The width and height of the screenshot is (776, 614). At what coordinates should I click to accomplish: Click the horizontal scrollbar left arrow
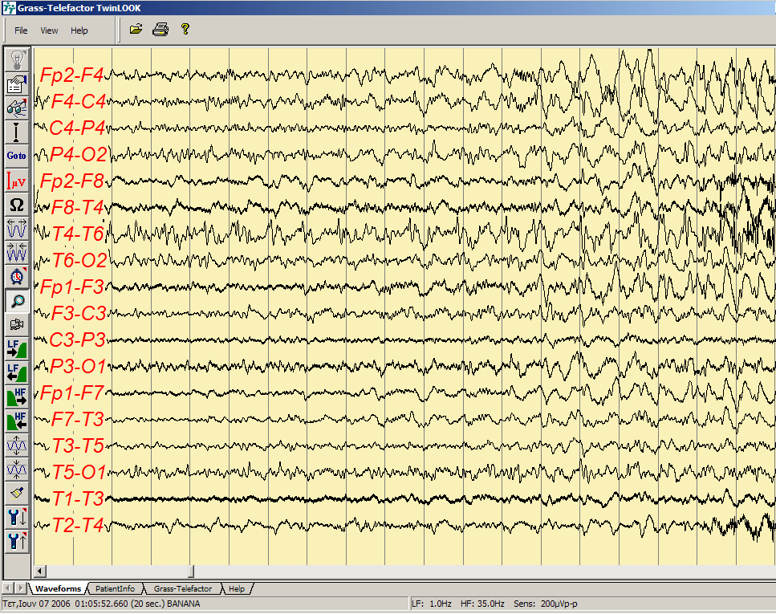pos(40,571)
